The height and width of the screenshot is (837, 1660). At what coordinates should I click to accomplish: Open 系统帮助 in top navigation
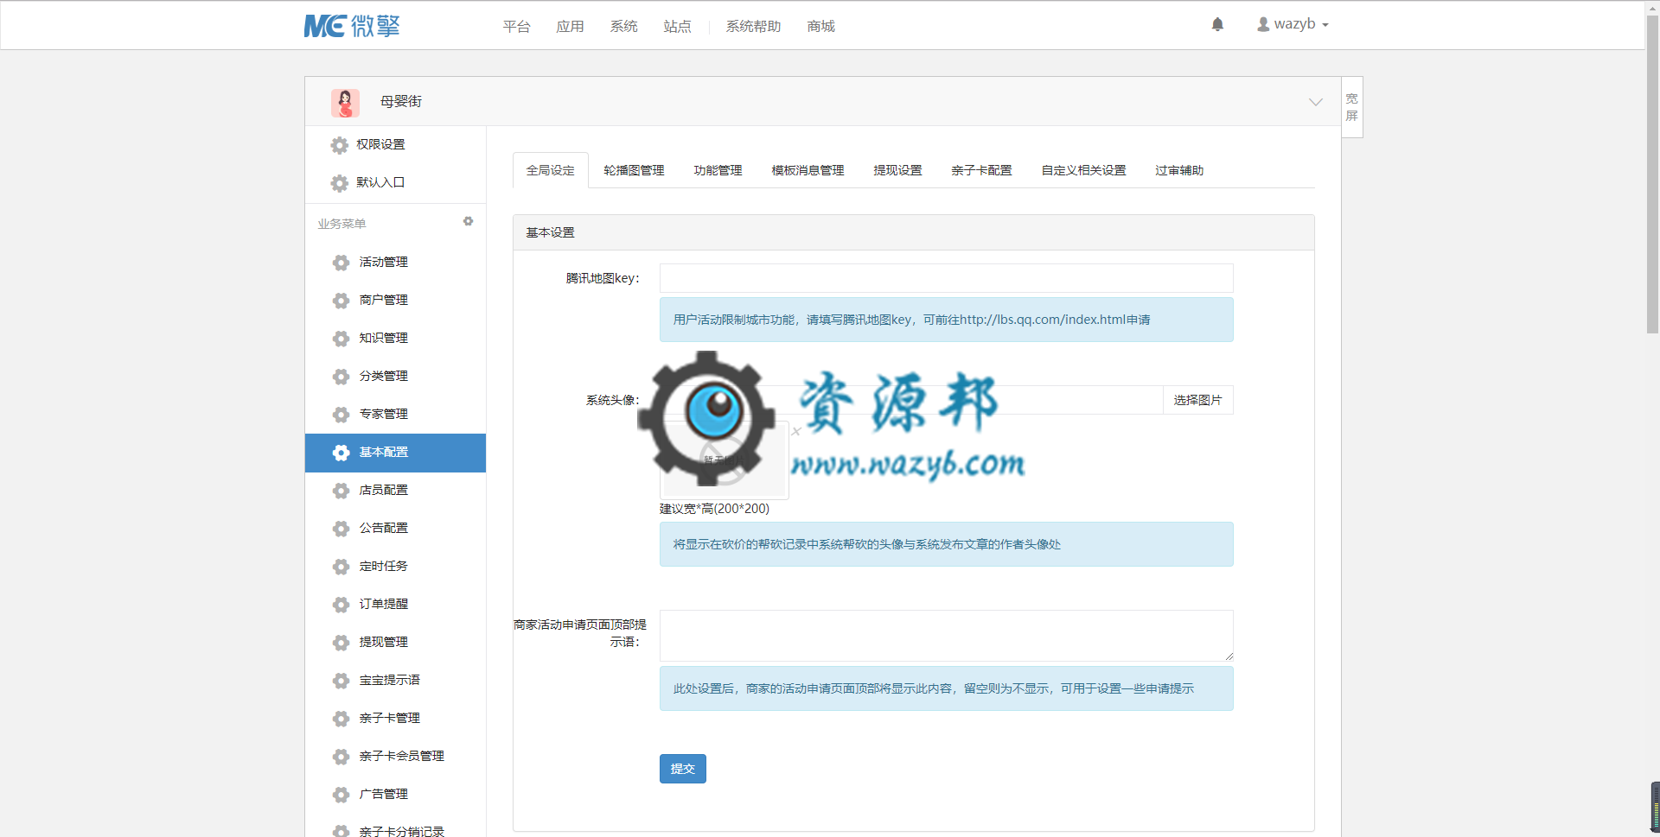753,27
